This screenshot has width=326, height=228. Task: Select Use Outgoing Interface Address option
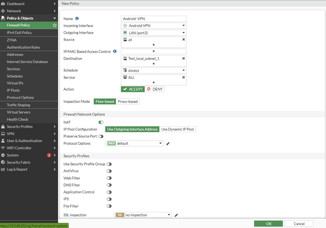coord(132,129)
